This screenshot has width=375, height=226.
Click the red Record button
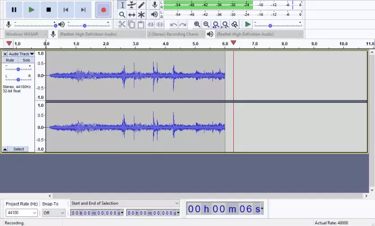[x=103, y=10]
